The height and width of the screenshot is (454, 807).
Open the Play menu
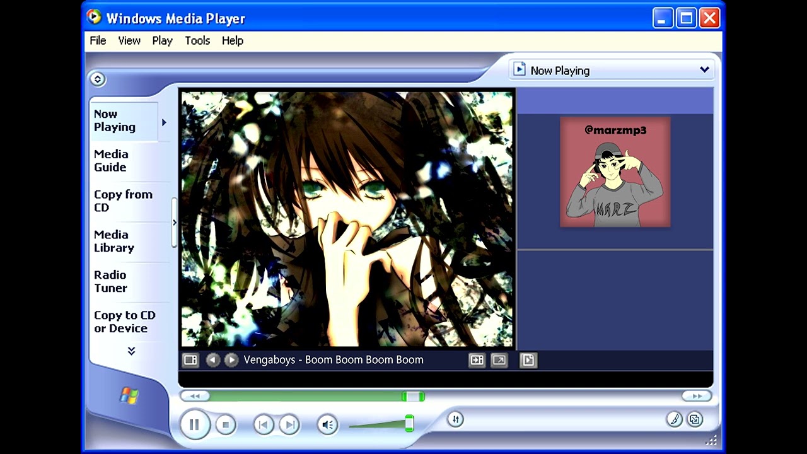click(162, 40)
